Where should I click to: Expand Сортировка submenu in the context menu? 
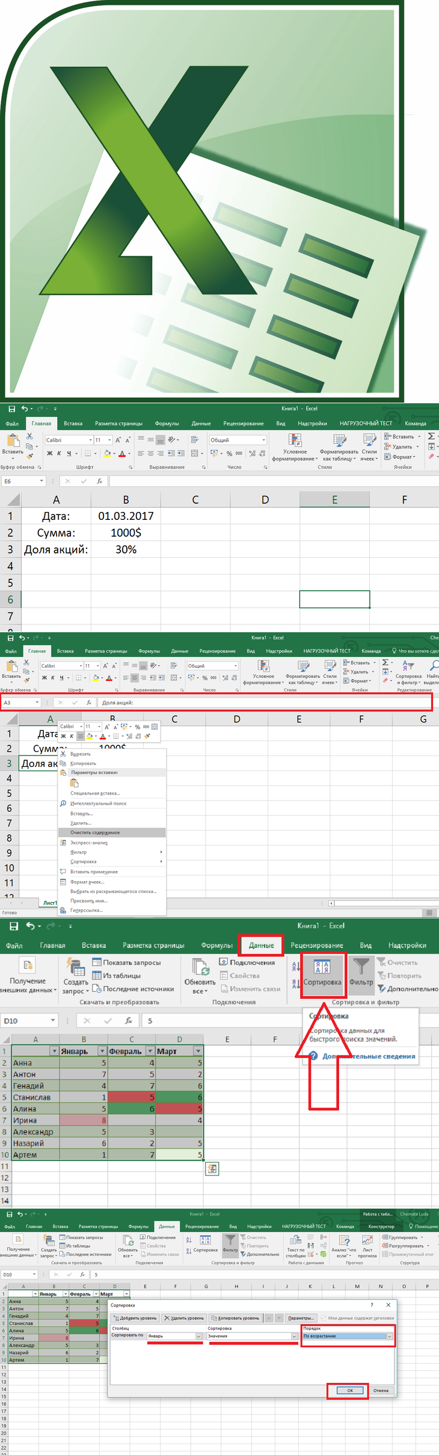[x=112, y=862]
